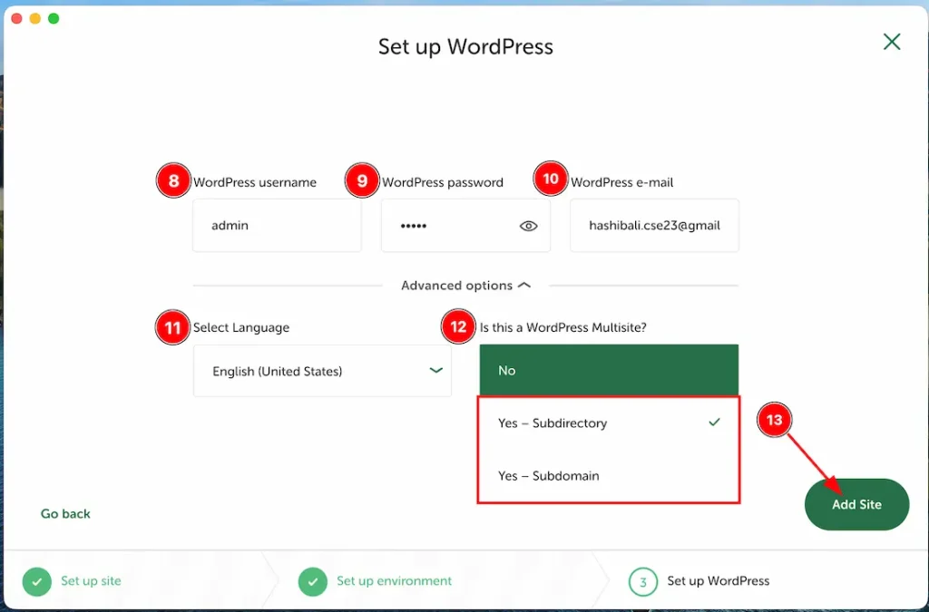
Task: Click the eye icon in password field
Action: [x=529, y=226]
